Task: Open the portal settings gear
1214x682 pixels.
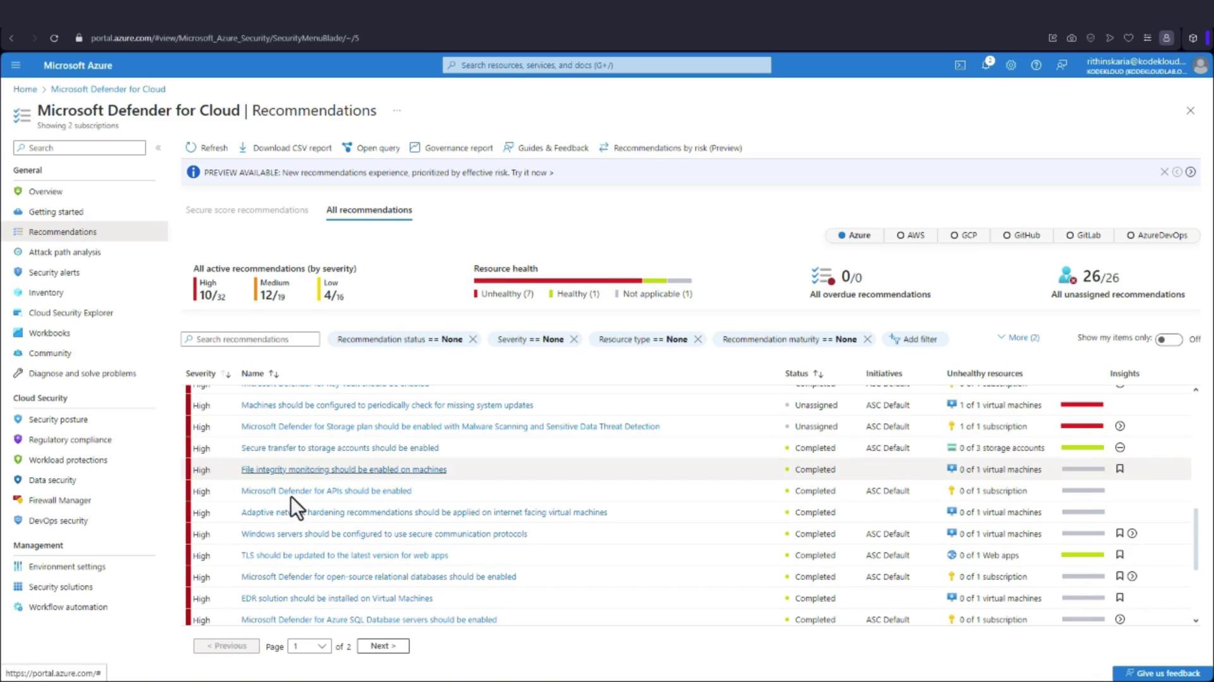Action: click(1011, 65)
